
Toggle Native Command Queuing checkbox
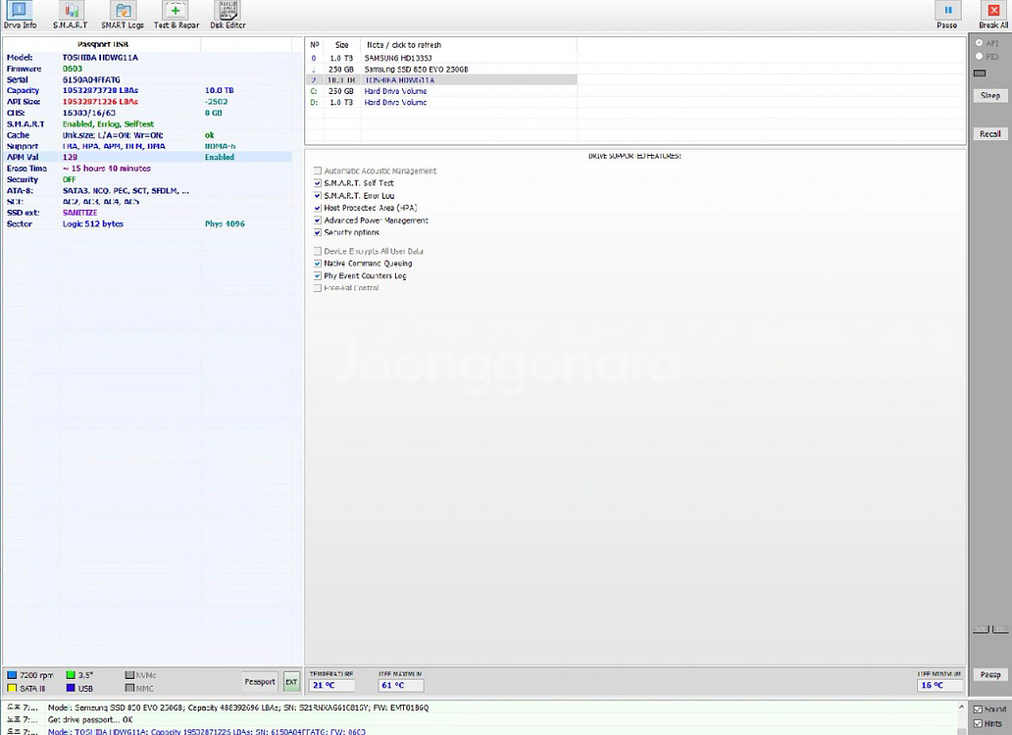[x=318, y=264]
